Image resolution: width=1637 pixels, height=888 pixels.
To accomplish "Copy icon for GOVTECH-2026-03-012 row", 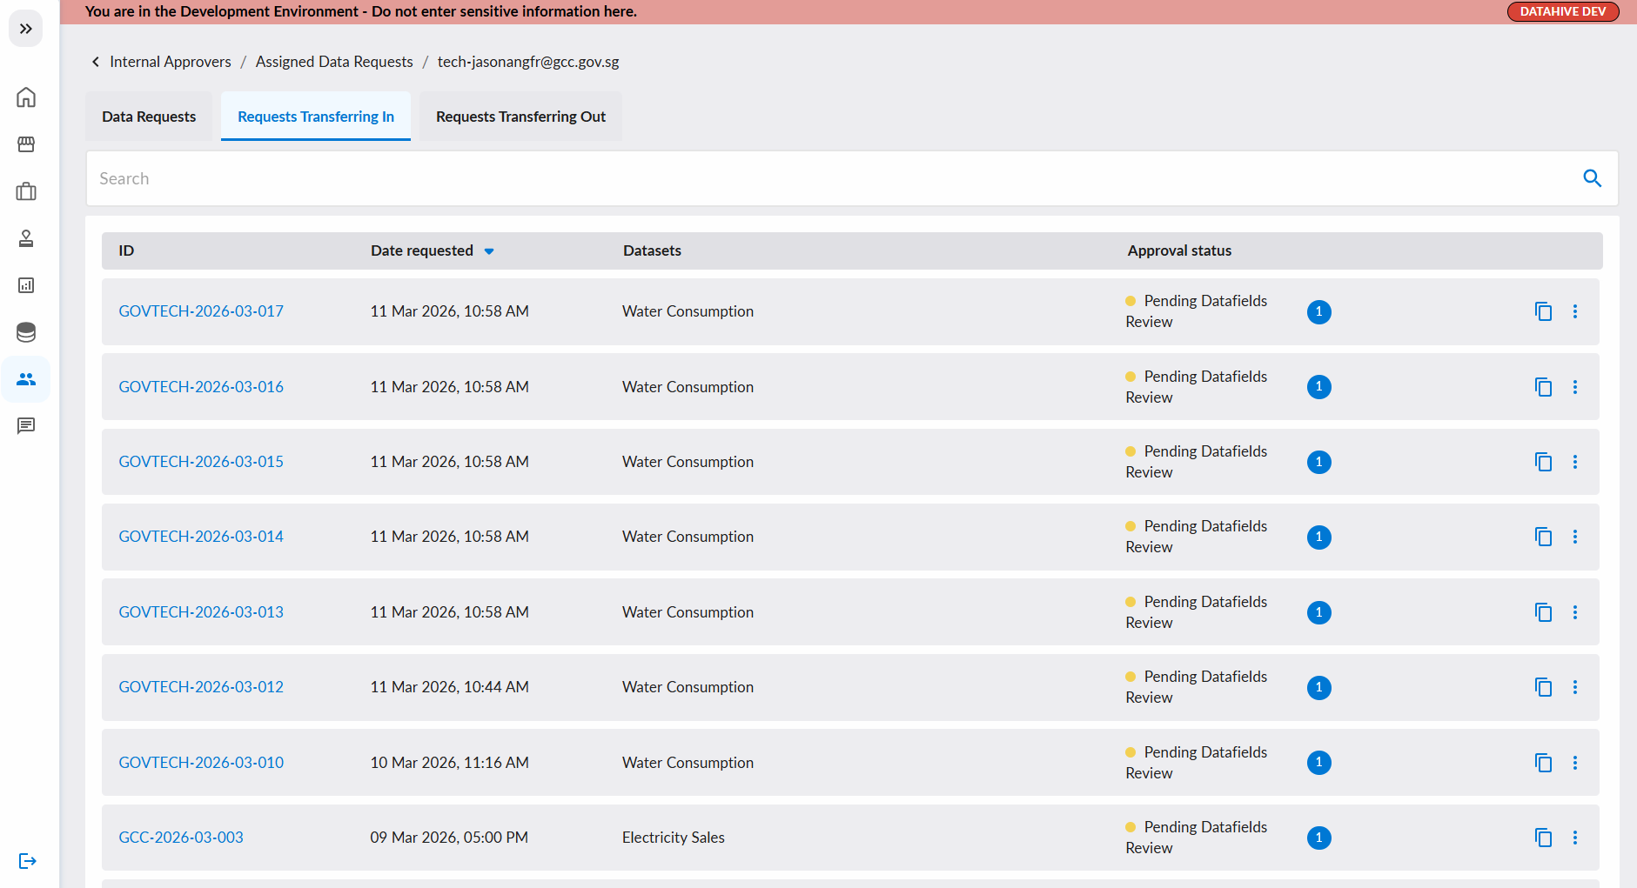I will pyautogui.click(x=1543, y=687).
